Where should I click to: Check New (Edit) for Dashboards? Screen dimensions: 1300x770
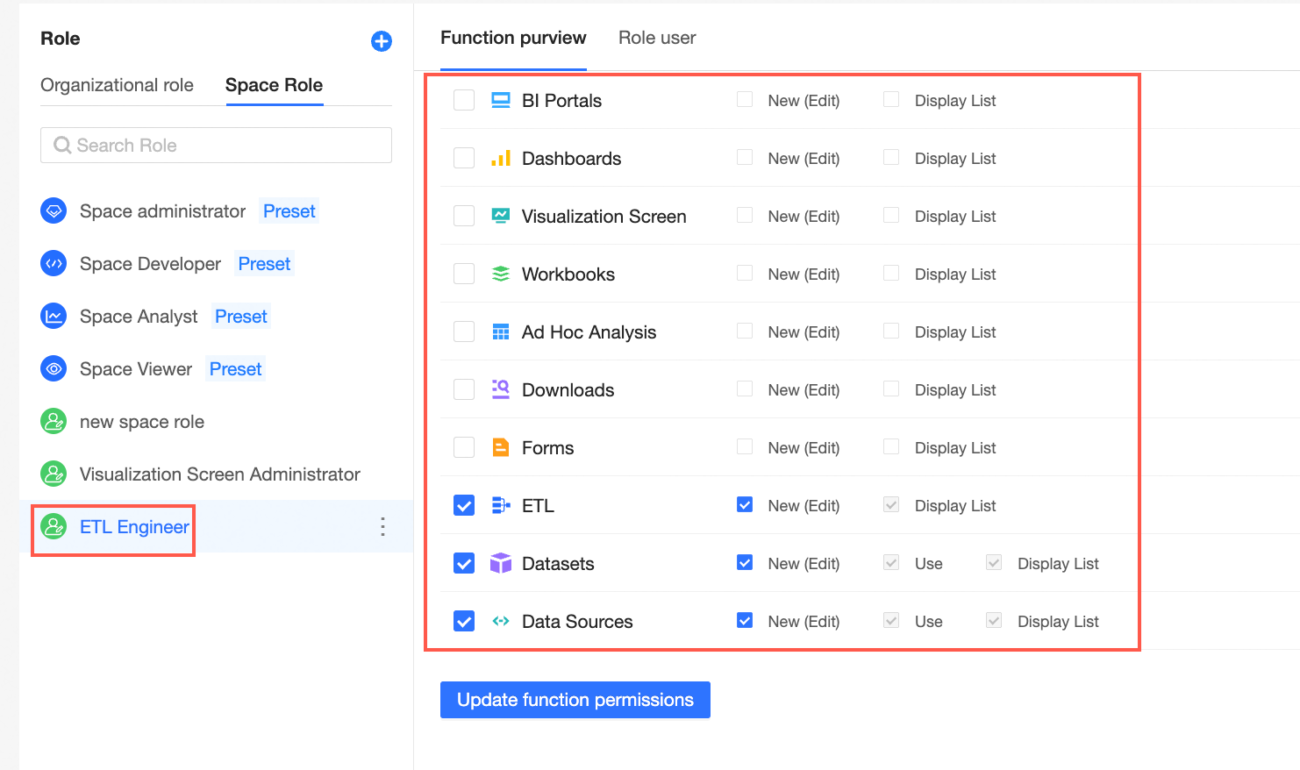(745, 157)
